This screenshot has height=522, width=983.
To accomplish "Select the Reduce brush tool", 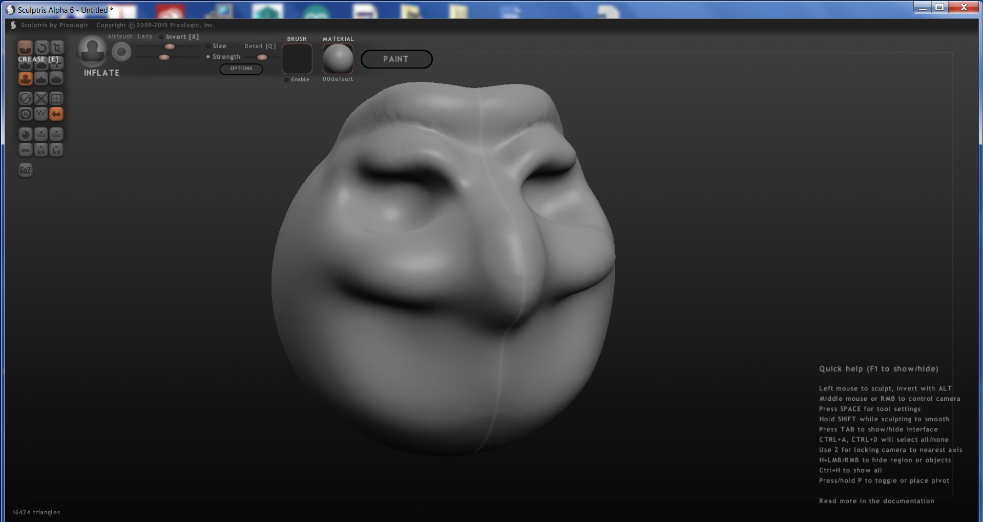I will click(x=25, y=98).
